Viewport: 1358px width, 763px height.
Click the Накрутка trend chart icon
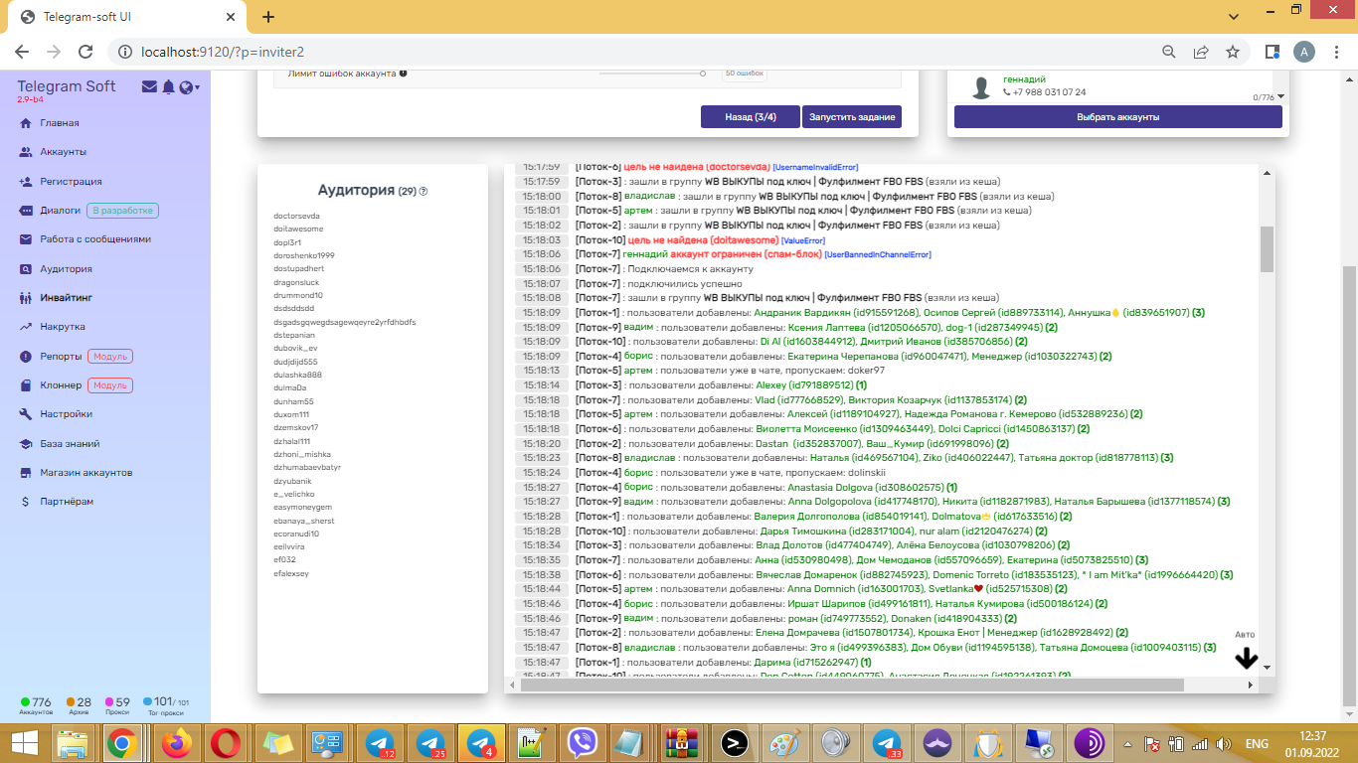[26, 327]
